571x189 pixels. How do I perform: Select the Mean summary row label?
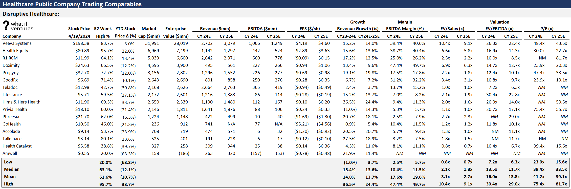[10, 177]
